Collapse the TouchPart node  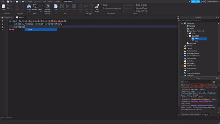187,36
